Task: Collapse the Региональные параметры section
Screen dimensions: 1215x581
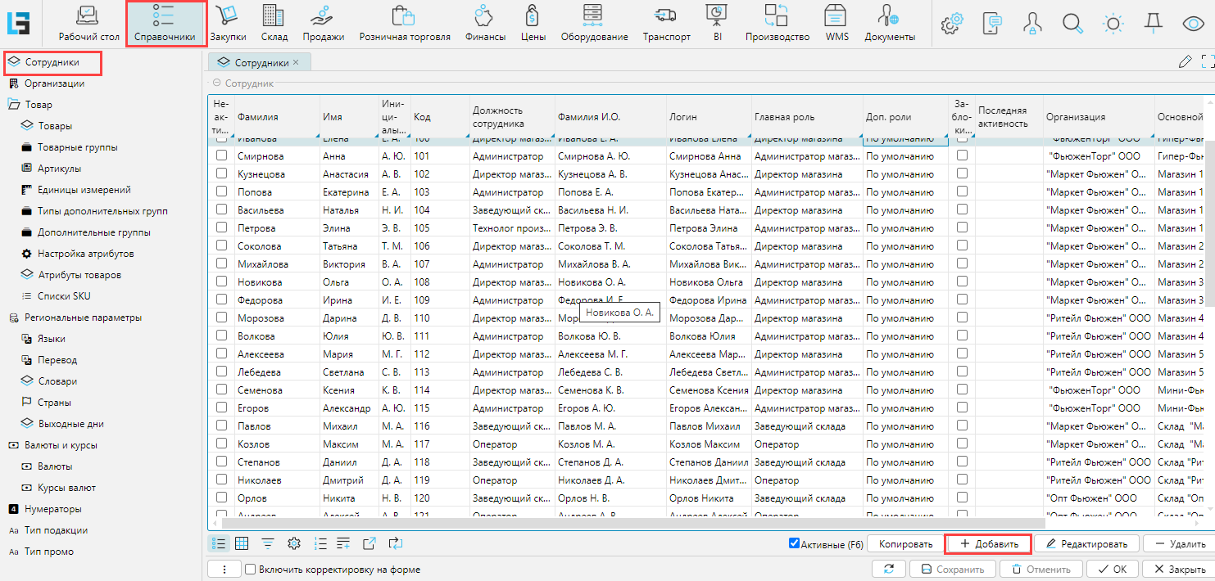Action: [14, 318]
